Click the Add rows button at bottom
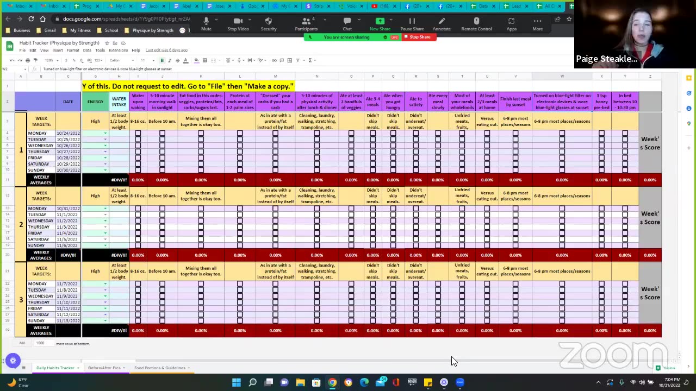This screenshot has width=696, height=391. pos(22,343)
